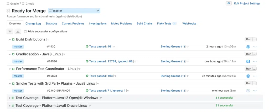Open more actions ellipsis for build #4430
269x112 pixels.
pos(255,47)
